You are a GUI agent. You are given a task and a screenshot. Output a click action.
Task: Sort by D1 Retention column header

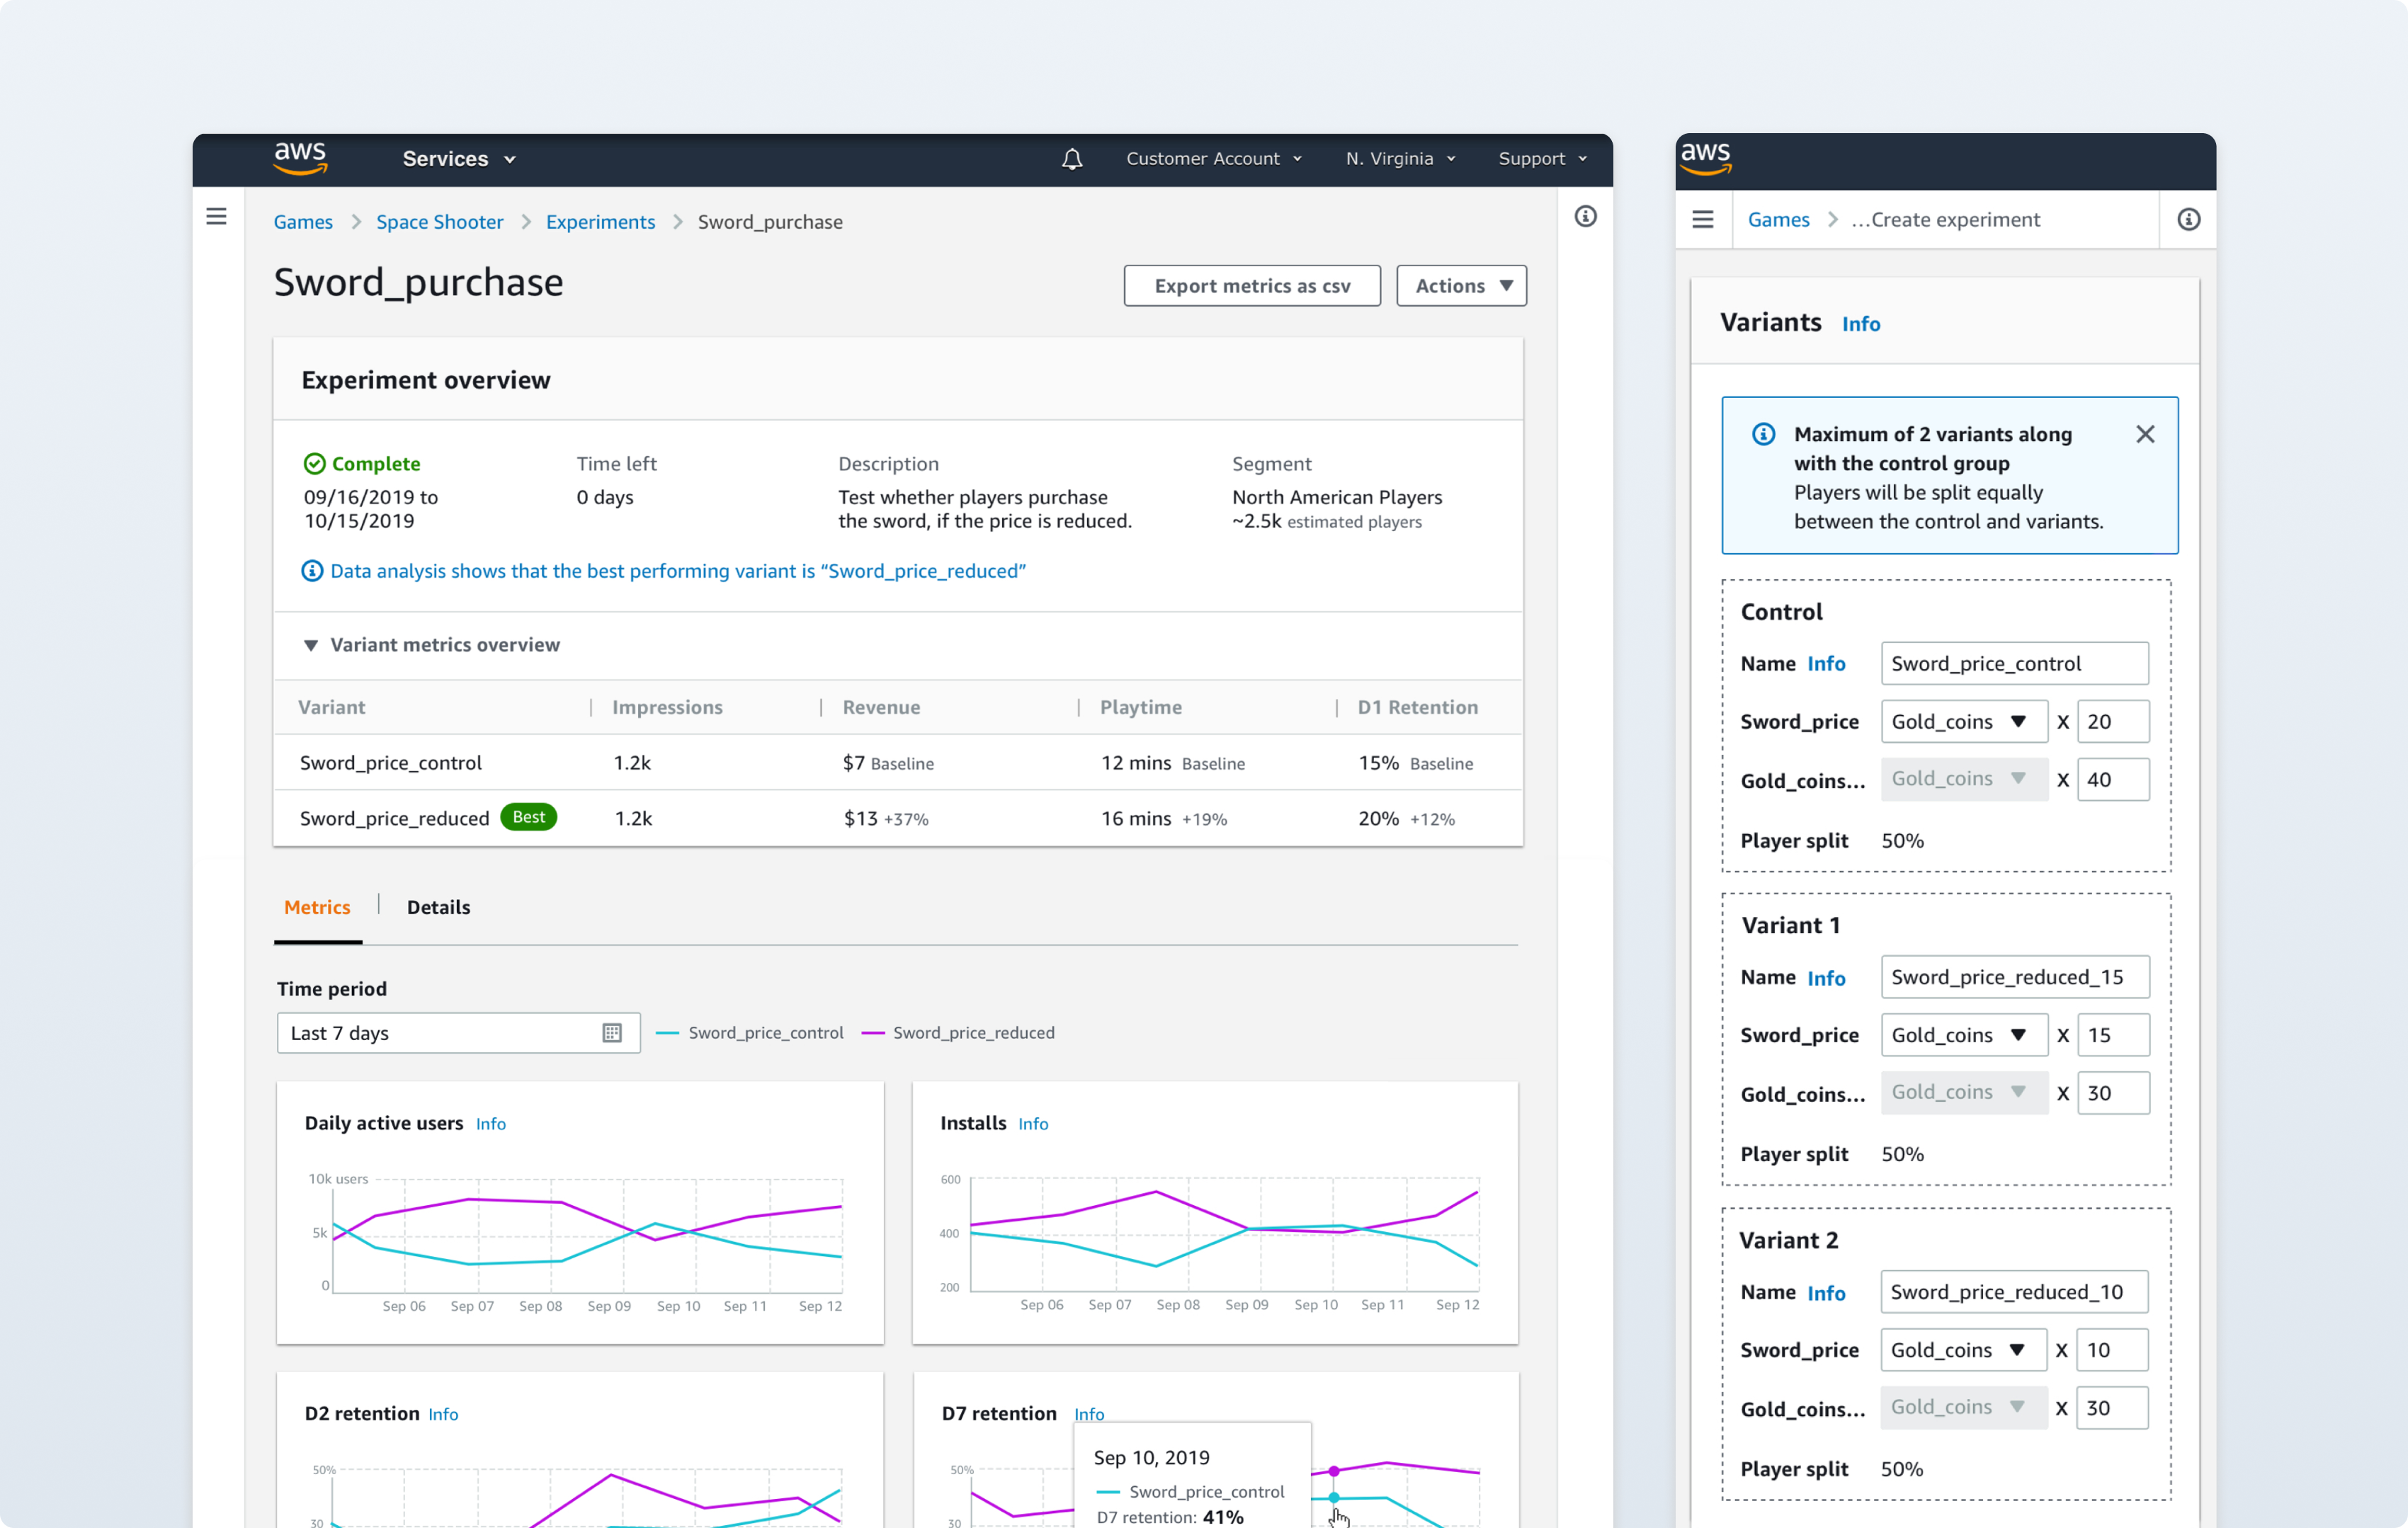[1417, 707]
